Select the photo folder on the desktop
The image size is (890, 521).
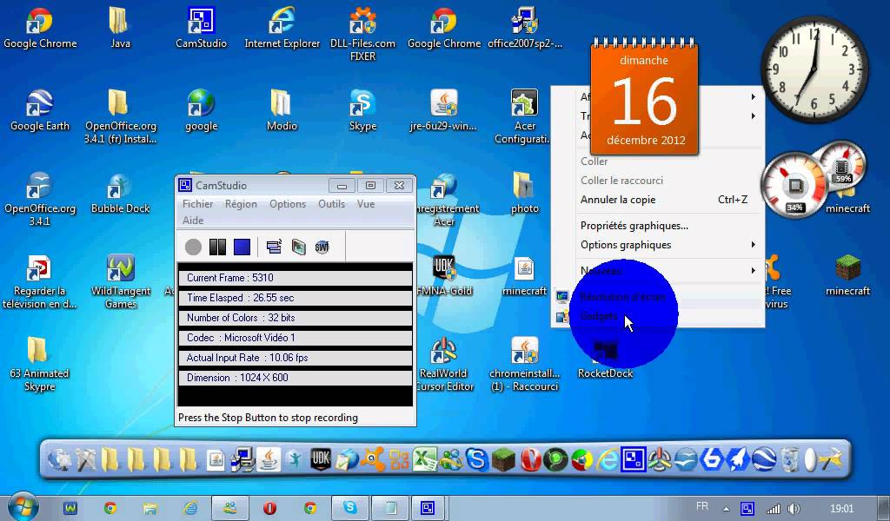coord(524,194)
